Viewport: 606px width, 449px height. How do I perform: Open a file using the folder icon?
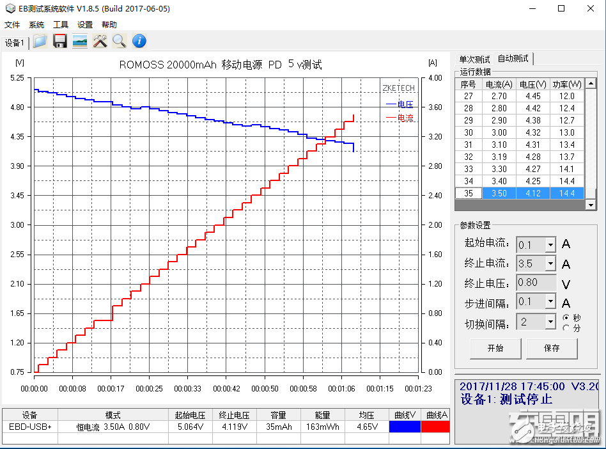(40, 42)
